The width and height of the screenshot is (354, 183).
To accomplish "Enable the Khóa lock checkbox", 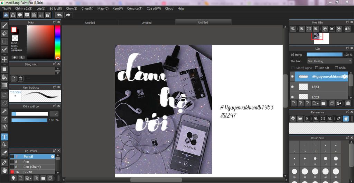I will (336, 68).
